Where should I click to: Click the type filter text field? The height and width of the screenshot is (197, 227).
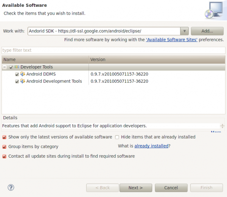pos(113,50)
